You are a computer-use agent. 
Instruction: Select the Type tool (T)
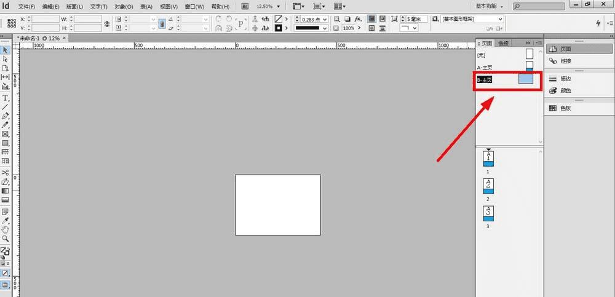(x=6, y=98)
